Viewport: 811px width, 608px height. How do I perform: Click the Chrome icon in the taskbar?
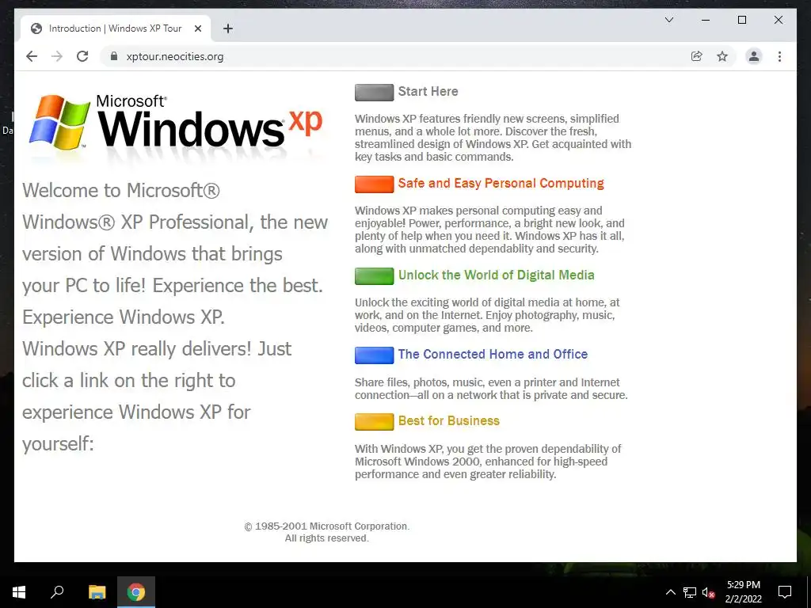[136, 591]
